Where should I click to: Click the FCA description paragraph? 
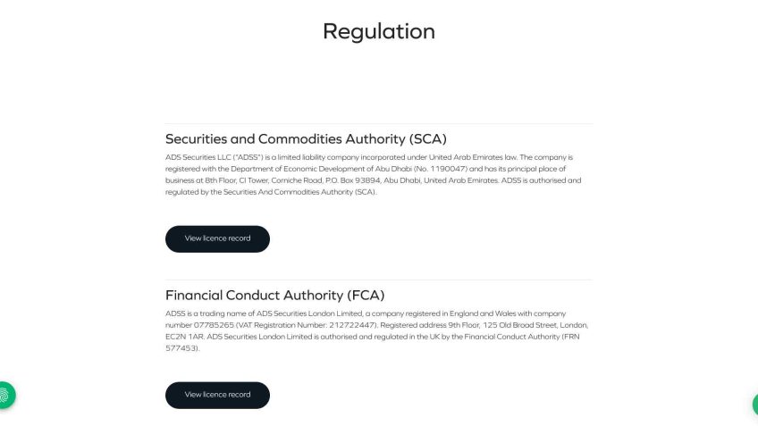point(376,330)
